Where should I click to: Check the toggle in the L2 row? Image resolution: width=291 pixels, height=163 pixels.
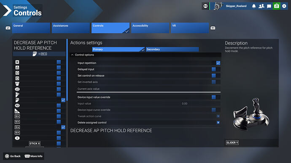59,89
